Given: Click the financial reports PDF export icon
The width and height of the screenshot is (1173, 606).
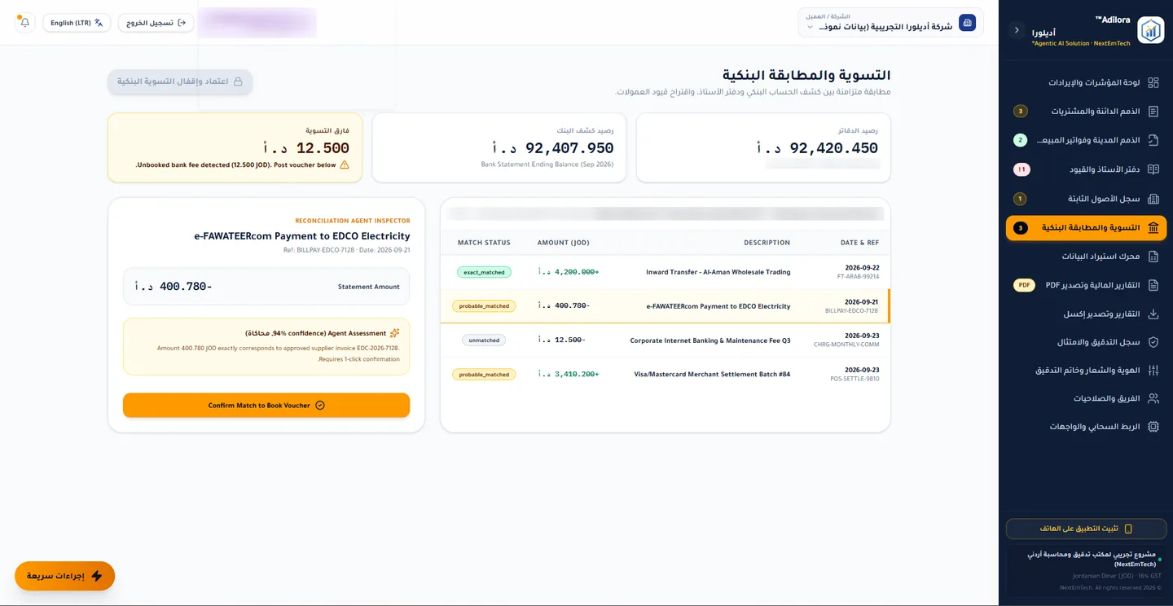Looking at the screenshot, I should (x=1153, y=285).
